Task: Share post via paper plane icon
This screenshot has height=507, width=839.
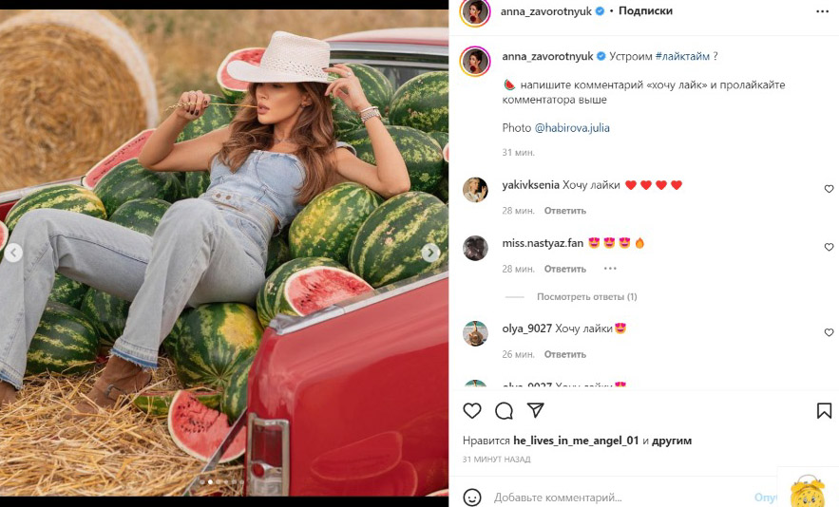Action: (x=535, y=410)
